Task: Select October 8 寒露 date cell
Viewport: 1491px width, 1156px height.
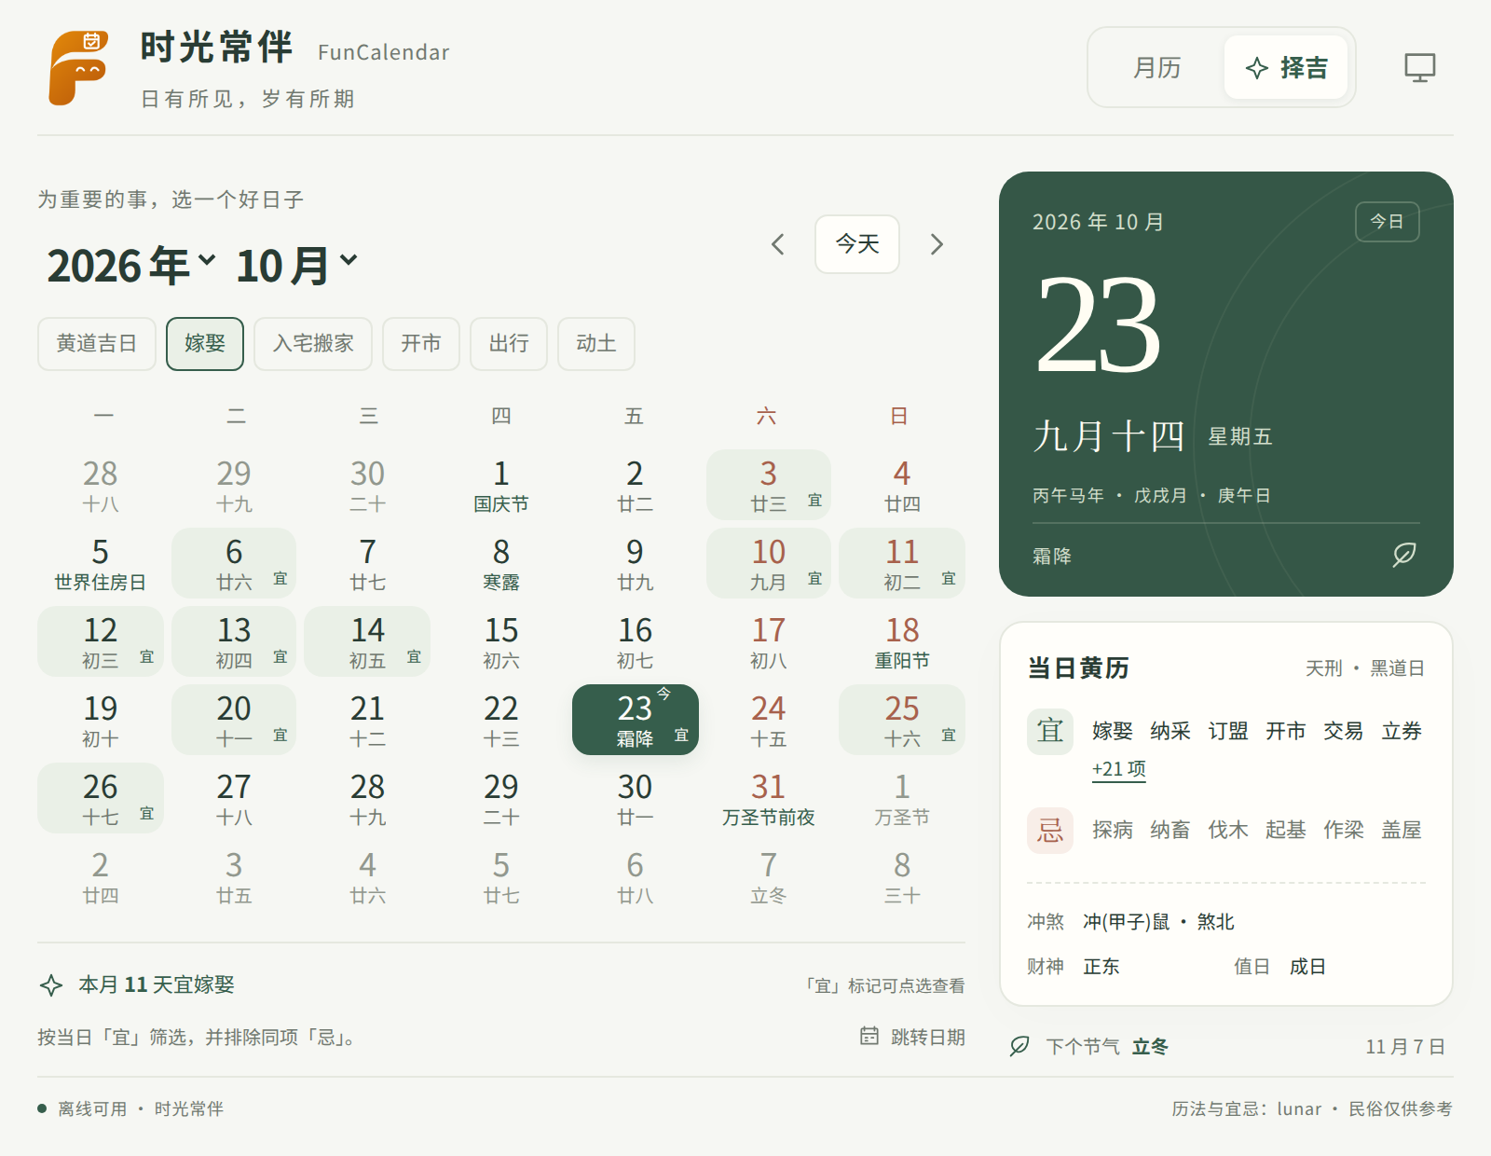Action: coord(501,563)
